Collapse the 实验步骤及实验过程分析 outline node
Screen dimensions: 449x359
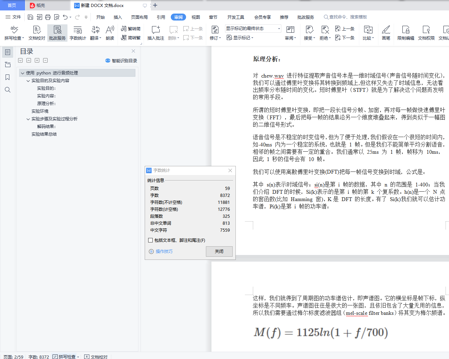click(x=28, y=119)
